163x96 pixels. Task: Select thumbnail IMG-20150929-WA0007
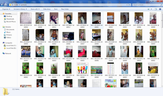pos(82,35)
